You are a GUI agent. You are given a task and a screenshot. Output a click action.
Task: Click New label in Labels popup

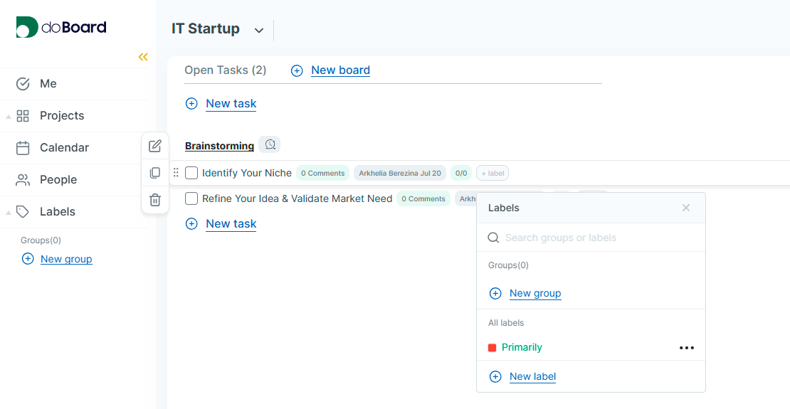pos(532,377)
